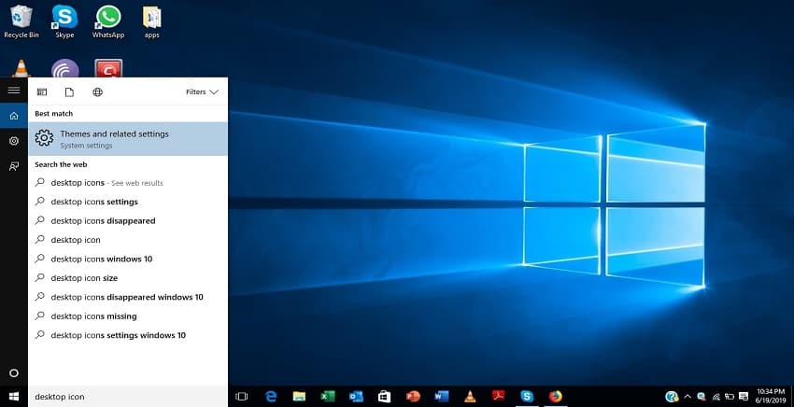
Task: Open the apps folder on desktop
Action: click(x=152, y=21)
